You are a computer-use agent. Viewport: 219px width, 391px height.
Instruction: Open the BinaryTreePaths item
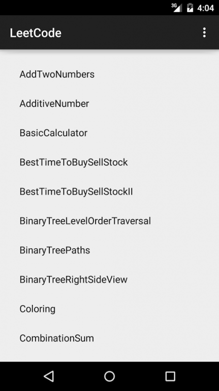point(110,250)
